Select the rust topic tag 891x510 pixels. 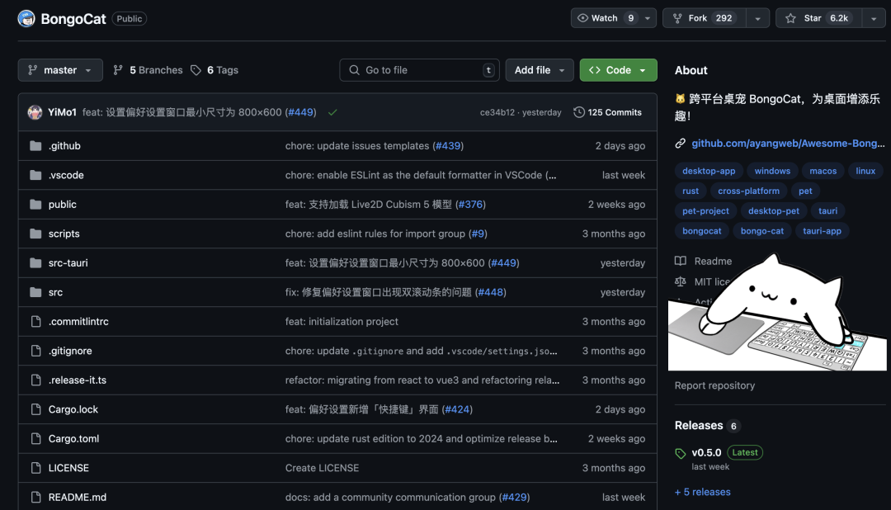tap(691, 191)
